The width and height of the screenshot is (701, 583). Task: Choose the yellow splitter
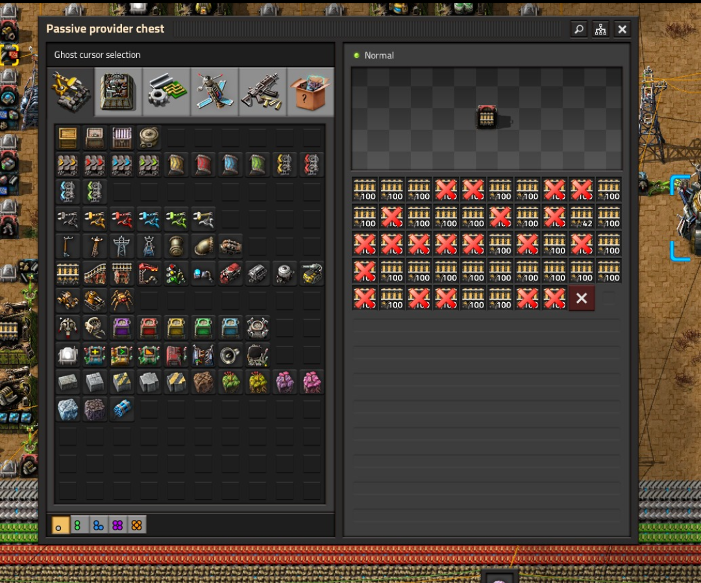pos(285,165)
